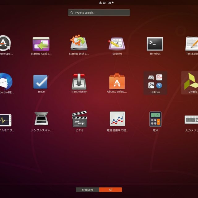Select the All apps tab
The width and height of the screenshot is (198, 198).
(110, 190)
